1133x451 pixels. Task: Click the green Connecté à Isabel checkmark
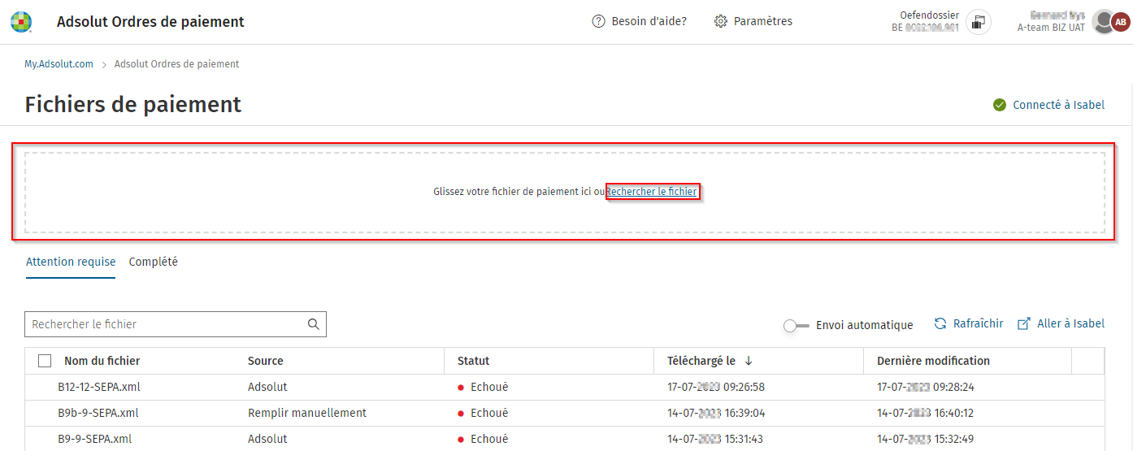[x=1000, y=105]
